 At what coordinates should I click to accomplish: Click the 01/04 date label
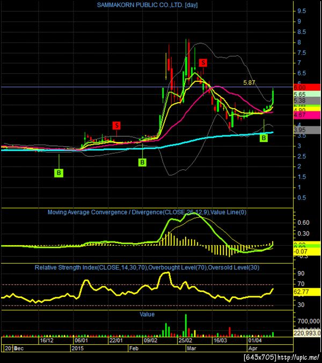pyautogui.click(x=255, y=340)
